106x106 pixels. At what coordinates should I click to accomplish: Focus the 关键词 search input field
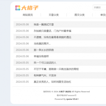tap(99, 7)
